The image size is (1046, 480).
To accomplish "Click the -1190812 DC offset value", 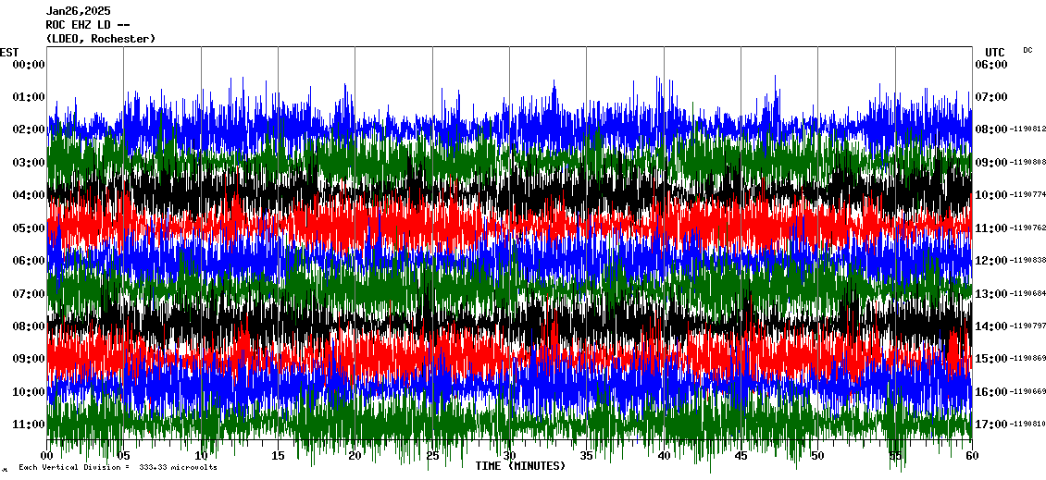I will (1027, 129).
